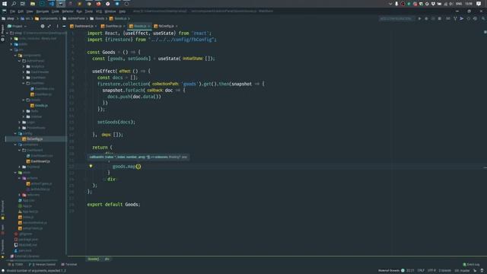Open the Windows Start menu
Screen dimensions: 487x274
point(5,4)
